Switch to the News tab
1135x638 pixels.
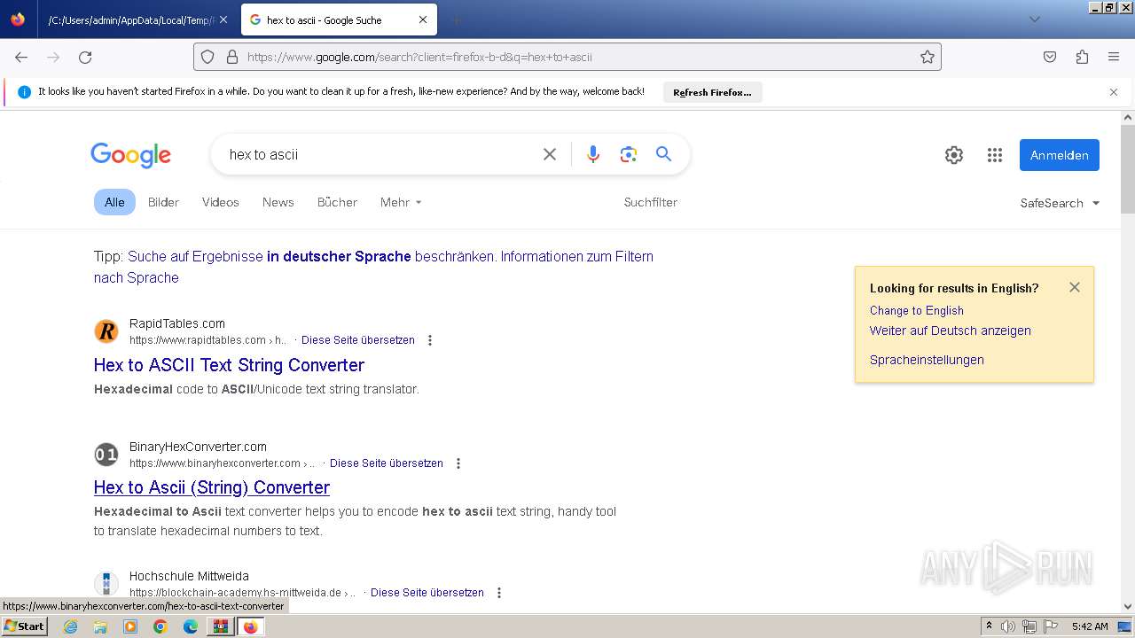coord(278,202)
